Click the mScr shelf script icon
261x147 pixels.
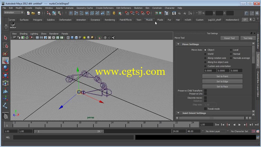[13, 25]
